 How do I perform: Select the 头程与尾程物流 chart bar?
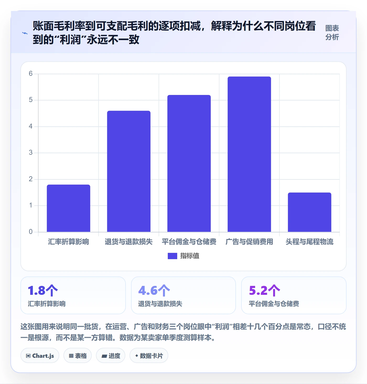click(x=310, y=212)
